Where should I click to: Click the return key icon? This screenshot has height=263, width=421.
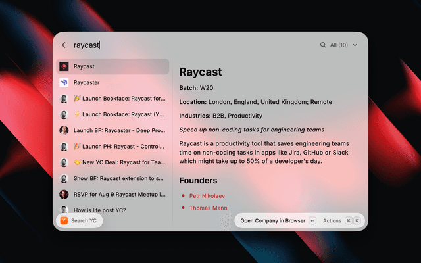coord(312,221)
